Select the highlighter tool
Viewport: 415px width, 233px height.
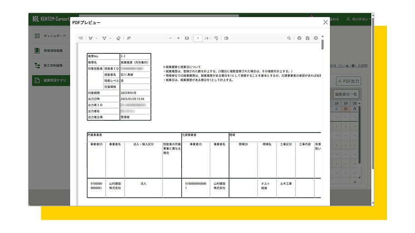104,38
